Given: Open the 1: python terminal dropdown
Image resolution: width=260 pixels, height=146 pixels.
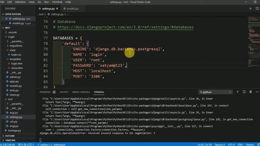Looking at the screenshot, I should pos(215,92).
